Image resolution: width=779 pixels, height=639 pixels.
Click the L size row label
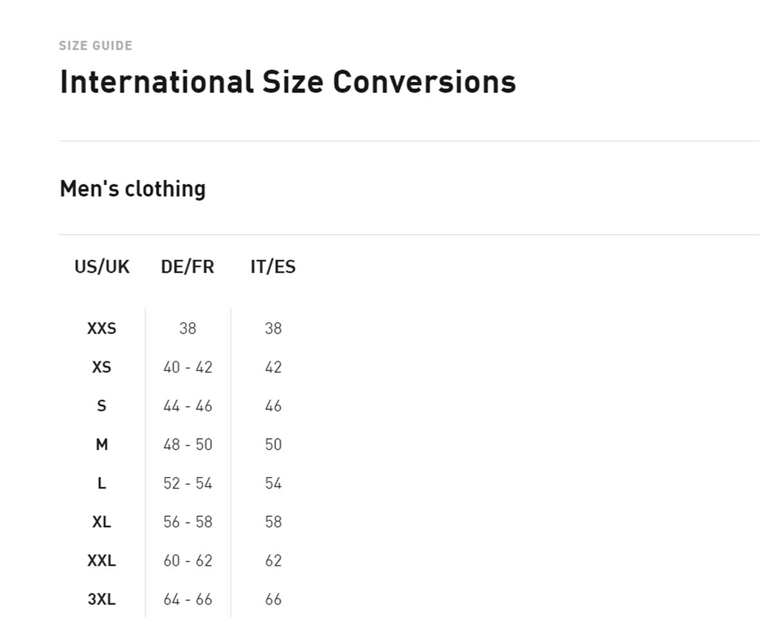pos(102,483)
